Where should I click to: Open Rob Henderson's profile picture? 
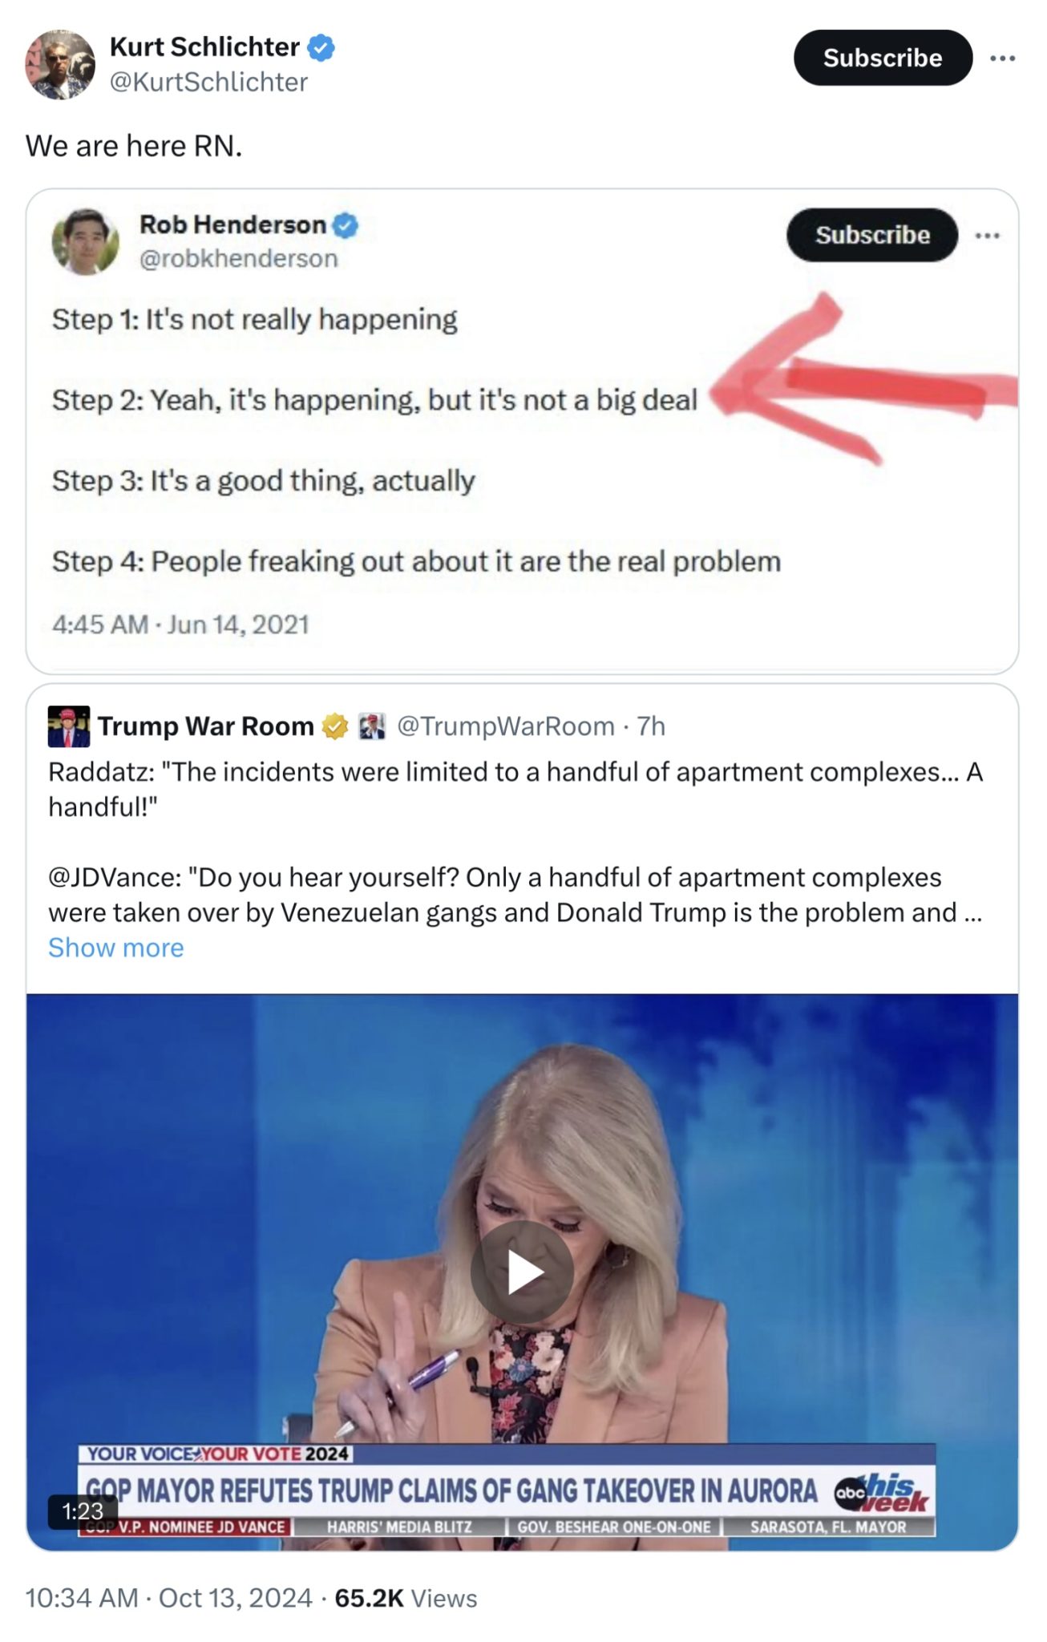click(x=85, y=241)
